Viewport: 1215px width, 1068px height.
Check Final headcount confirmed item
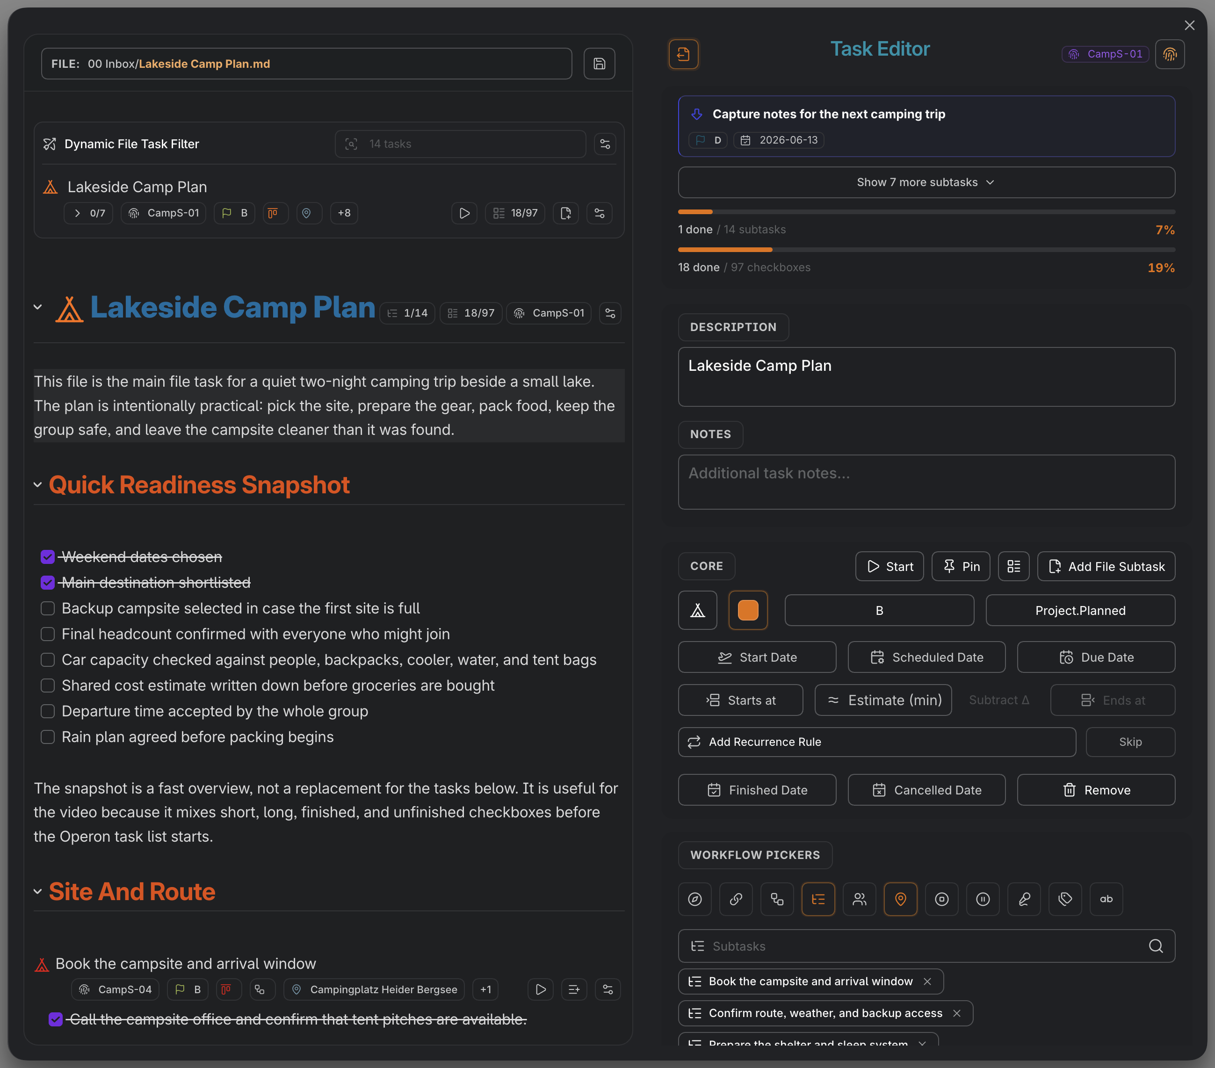click(48, 634)
